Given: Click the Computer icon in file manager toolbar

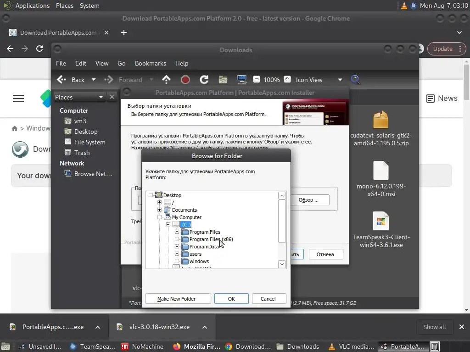Looking at the screenshot, I should (241, 80).
